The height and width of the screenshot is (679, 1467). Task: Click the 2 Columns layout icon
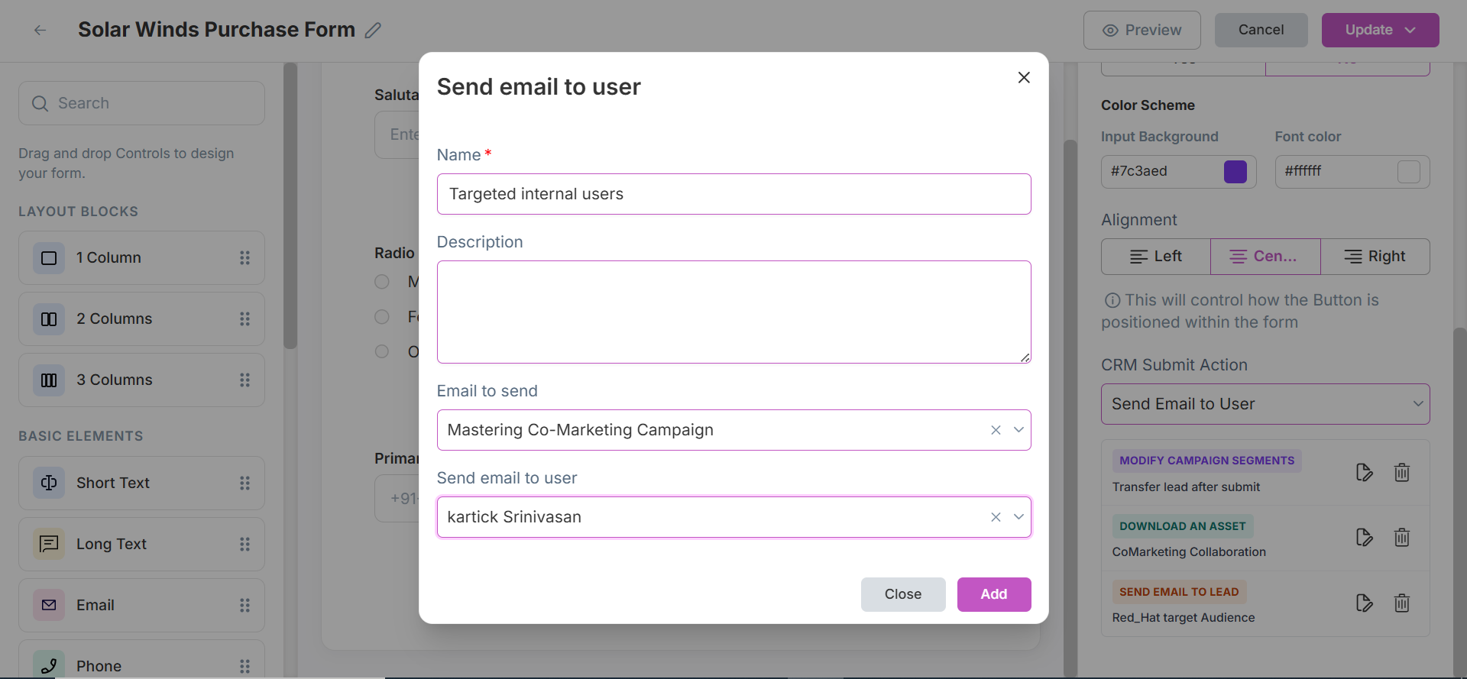point(49,319)
